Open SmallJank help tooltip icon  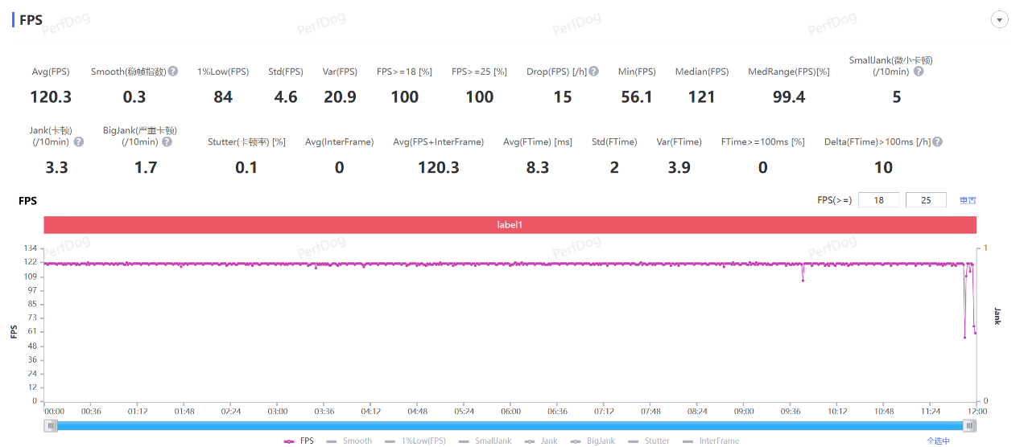919,72
